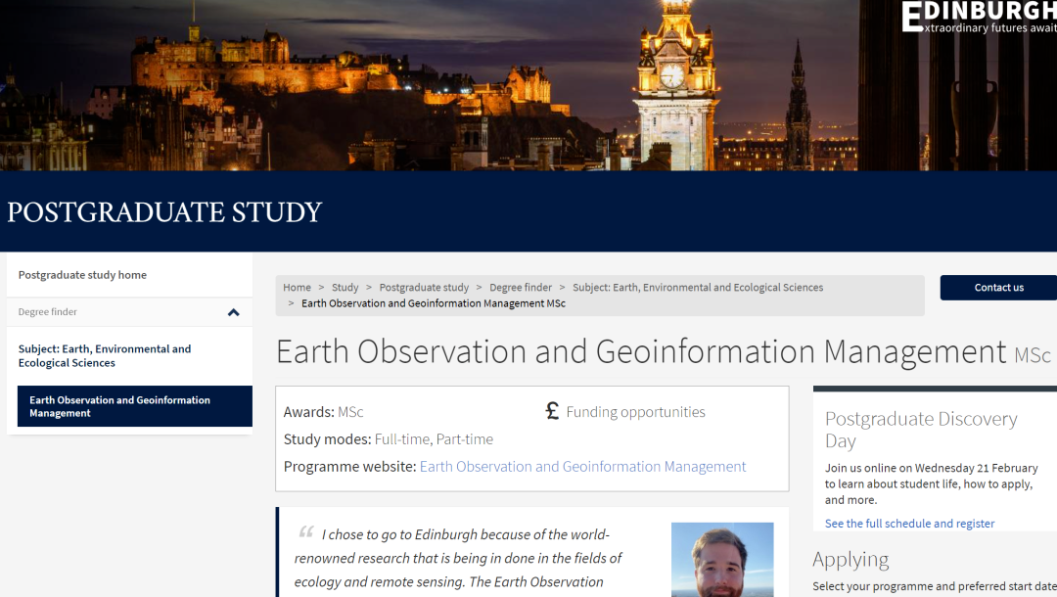The width and height of the screenshot is (1057, 597).
Task: See the full schedule and register
Action: click(x=909, y=524)
